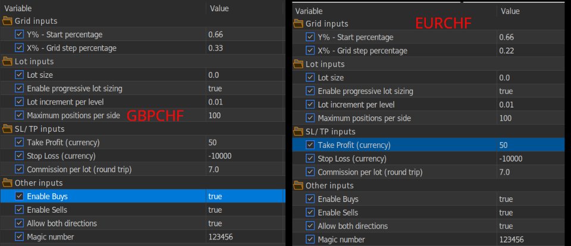
Task: Select Commission value 7.0 in GBPCHF panel
Action: click(214, 169)
